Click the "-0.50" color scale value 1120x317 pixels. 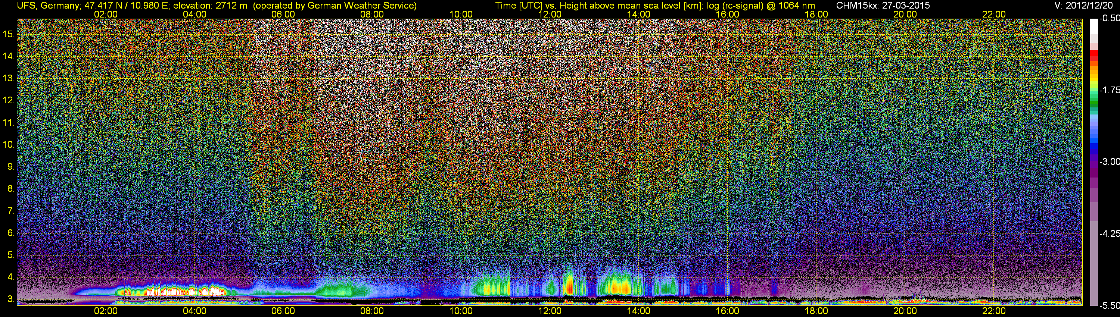click(1109, 18)
